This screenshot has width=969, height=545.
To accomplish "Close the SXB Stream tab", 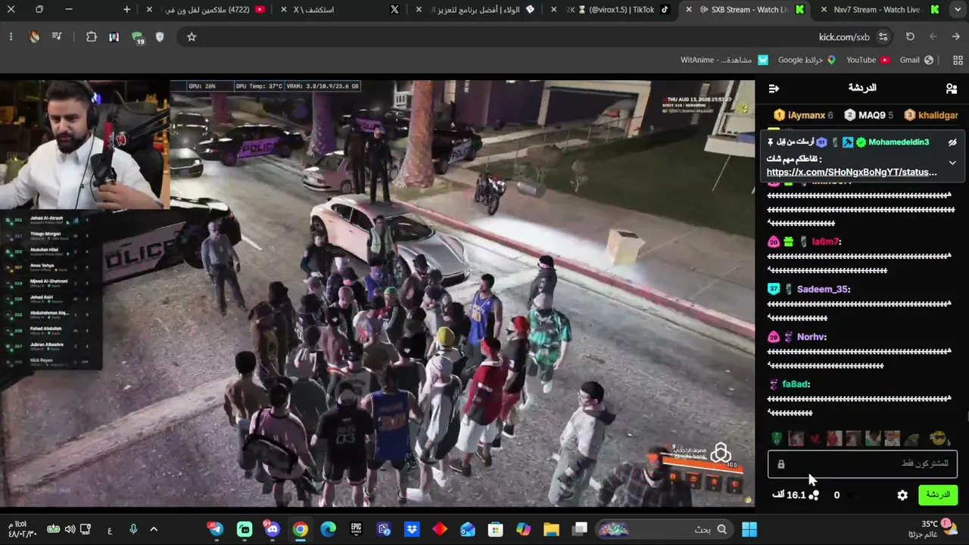I will (x=688, y=10).
